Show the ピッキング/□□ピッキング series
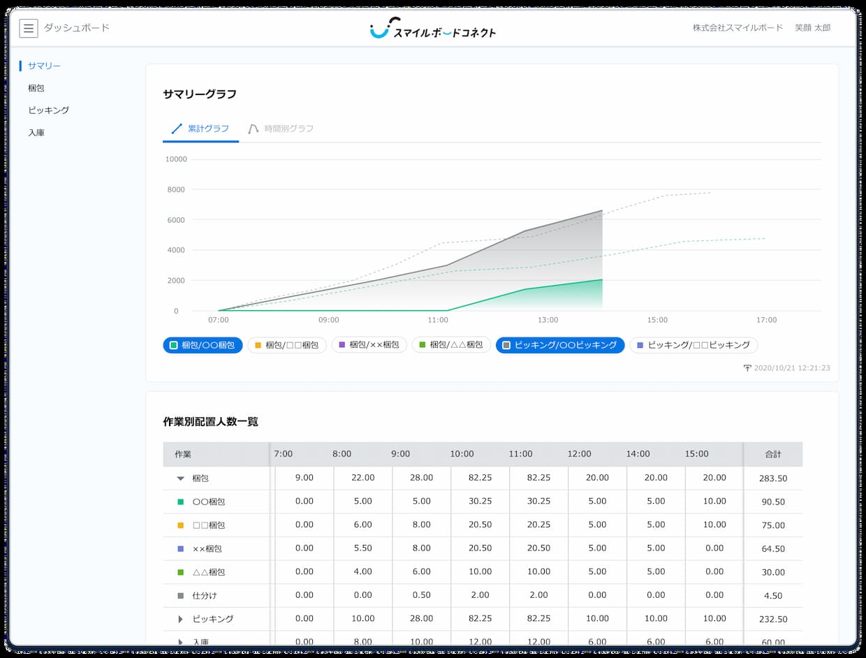Screen dimensions: 866x658 point(693,345)
